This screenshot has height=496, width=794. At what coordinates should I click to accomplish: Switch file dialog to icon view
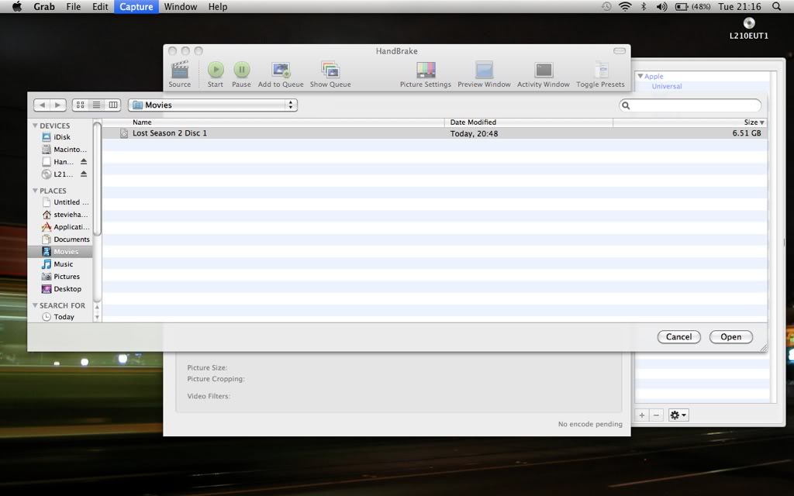click(80, 105)
